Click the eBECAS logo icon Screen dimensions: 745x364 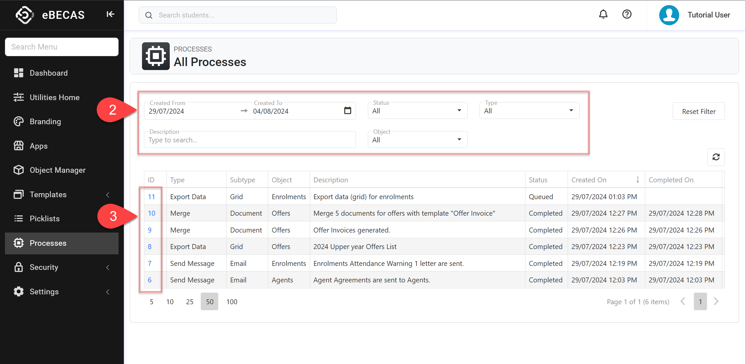tap(25, 15)
